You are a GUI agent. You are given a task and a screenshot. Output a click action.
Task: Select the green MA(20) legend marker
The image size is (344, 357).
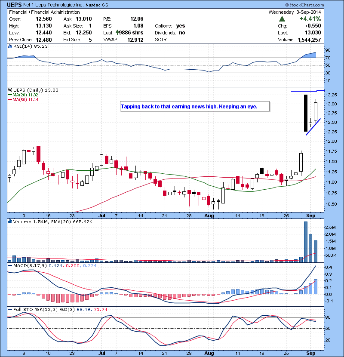(x=10, y=95)
